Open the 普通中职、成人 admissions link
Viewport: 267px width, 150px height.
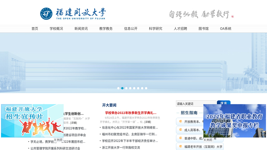point(194,138)
